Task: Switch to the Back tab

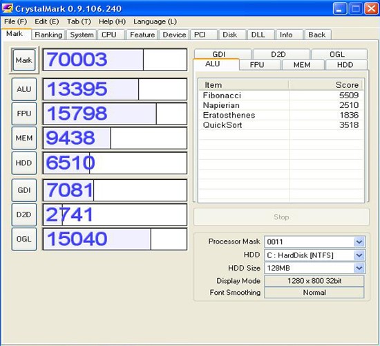Action: (318, 35)
